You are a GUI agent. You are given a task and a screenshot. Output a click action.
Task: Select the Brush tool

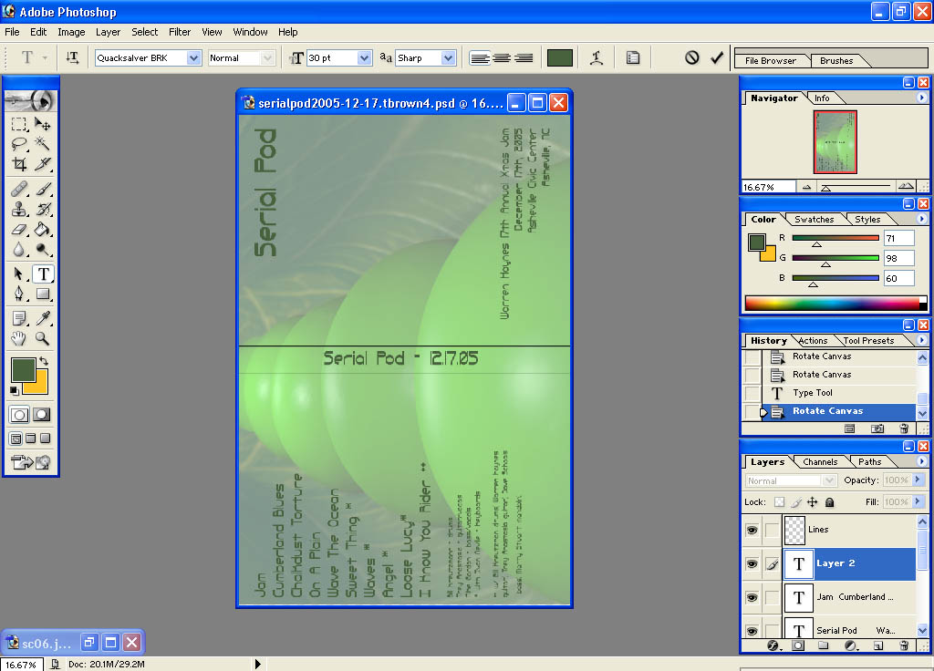coord(42,189)
